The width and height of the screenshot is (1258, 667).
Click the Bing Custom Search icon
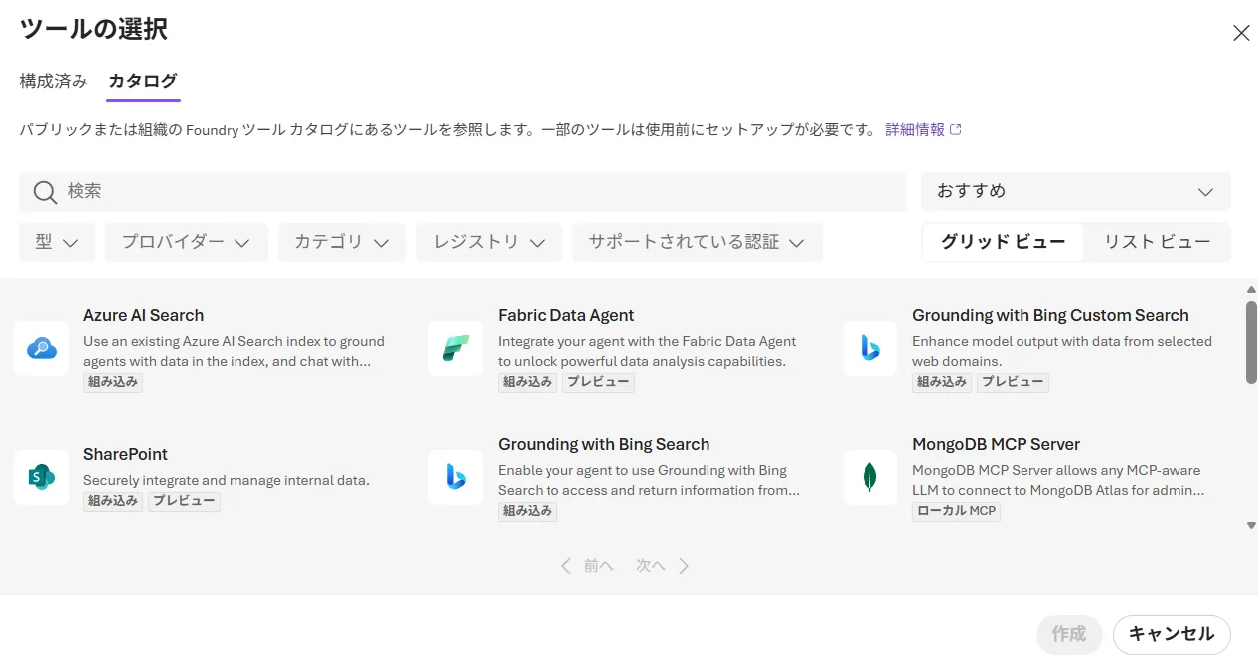coord(870,348)
